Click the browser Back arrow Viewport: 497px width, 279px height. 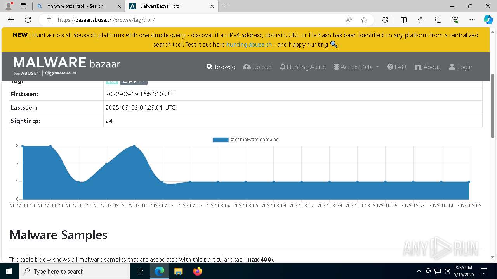pos(11,20)
